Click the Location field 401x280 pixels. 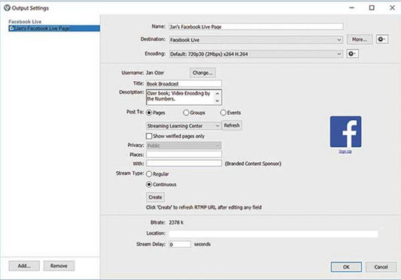(x=273, y=233)
